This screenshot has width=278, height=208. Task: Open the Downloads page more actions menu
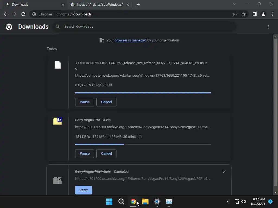click(269, 27)
